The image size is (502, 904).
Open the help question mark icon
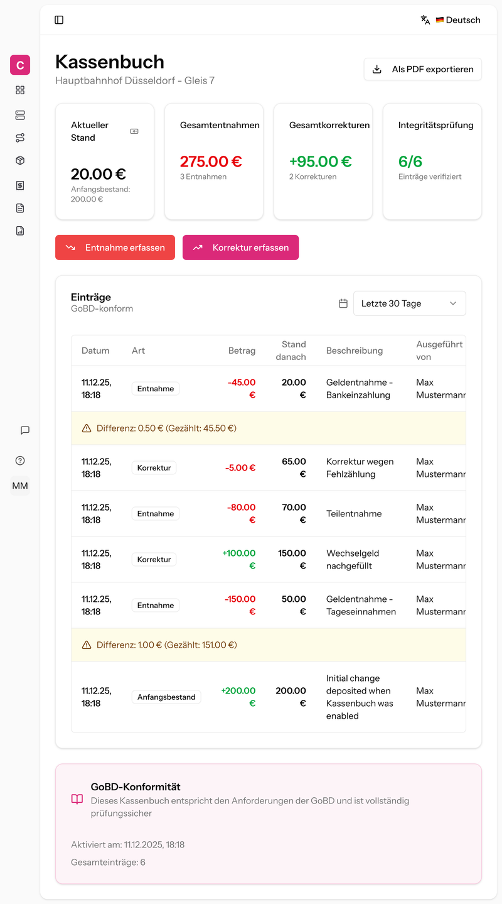19,460
